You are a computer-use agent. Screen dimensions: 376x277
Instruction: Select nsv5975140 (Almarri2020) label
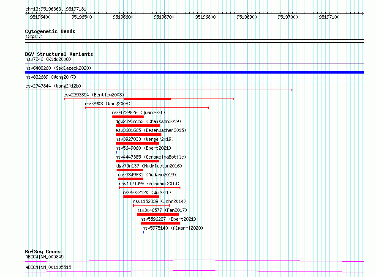coord(173,228)
